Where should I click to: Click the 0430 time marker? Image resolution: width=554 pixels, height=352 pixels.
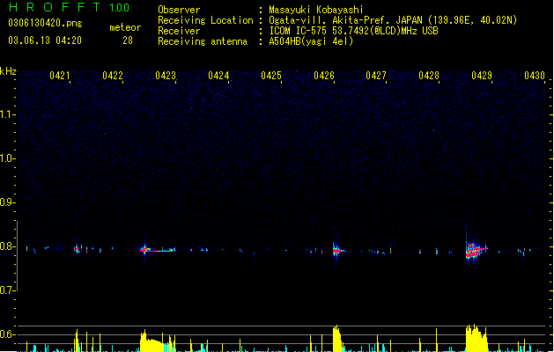tap(535, 76)
